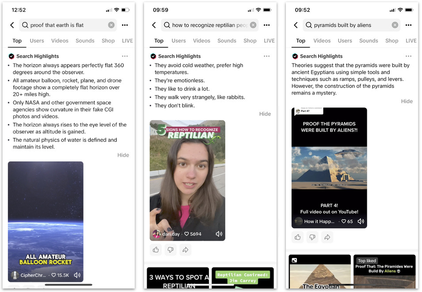Share the reptilian search highlight
This screenshot has width=422, height=292.
coord(186,250)
